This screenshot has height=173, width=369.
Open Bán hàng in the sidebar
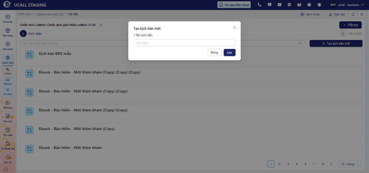pos(8,32)
